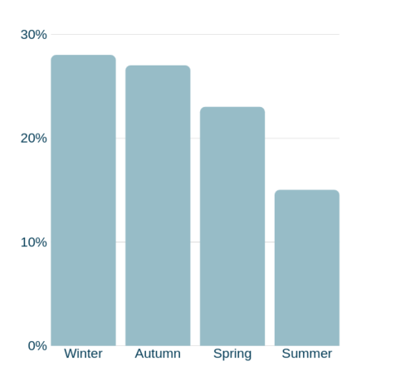Click the Summer bar

(x=307, y=268)
